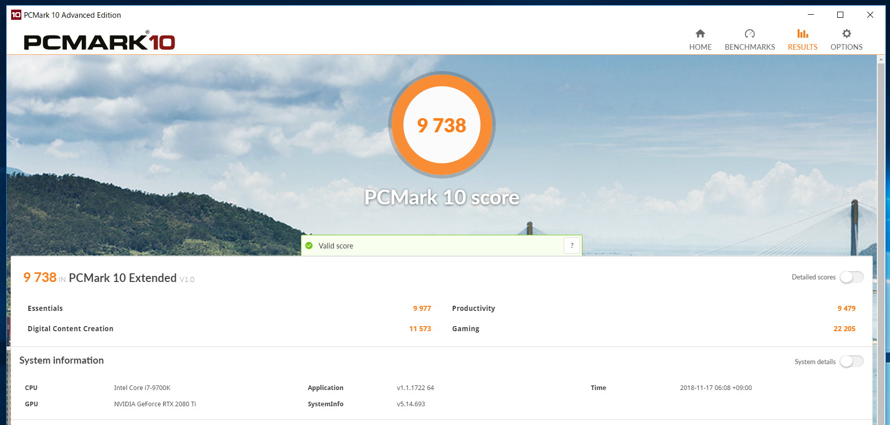The width and height of the screenshot is (890, 425).
Task: Open the Options tab
Action: (x=846, y=40)
